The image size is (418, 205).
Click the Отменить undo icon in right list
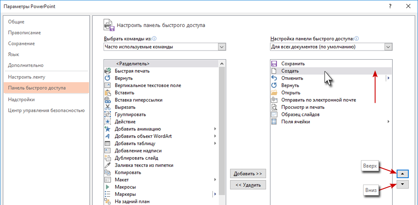click(274, 78)
